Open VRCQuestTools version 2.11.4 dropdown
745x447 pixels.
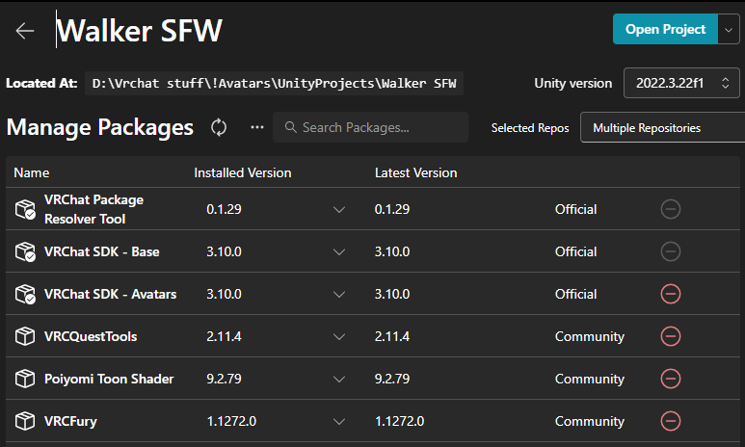click(x=338, y=336)
